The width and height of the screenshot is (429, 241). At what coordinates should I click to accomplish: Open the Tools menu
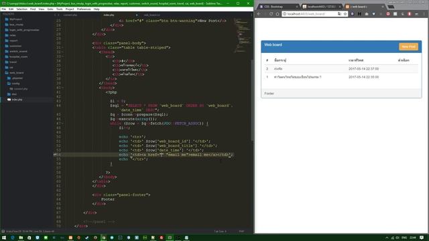click(60, 9)
